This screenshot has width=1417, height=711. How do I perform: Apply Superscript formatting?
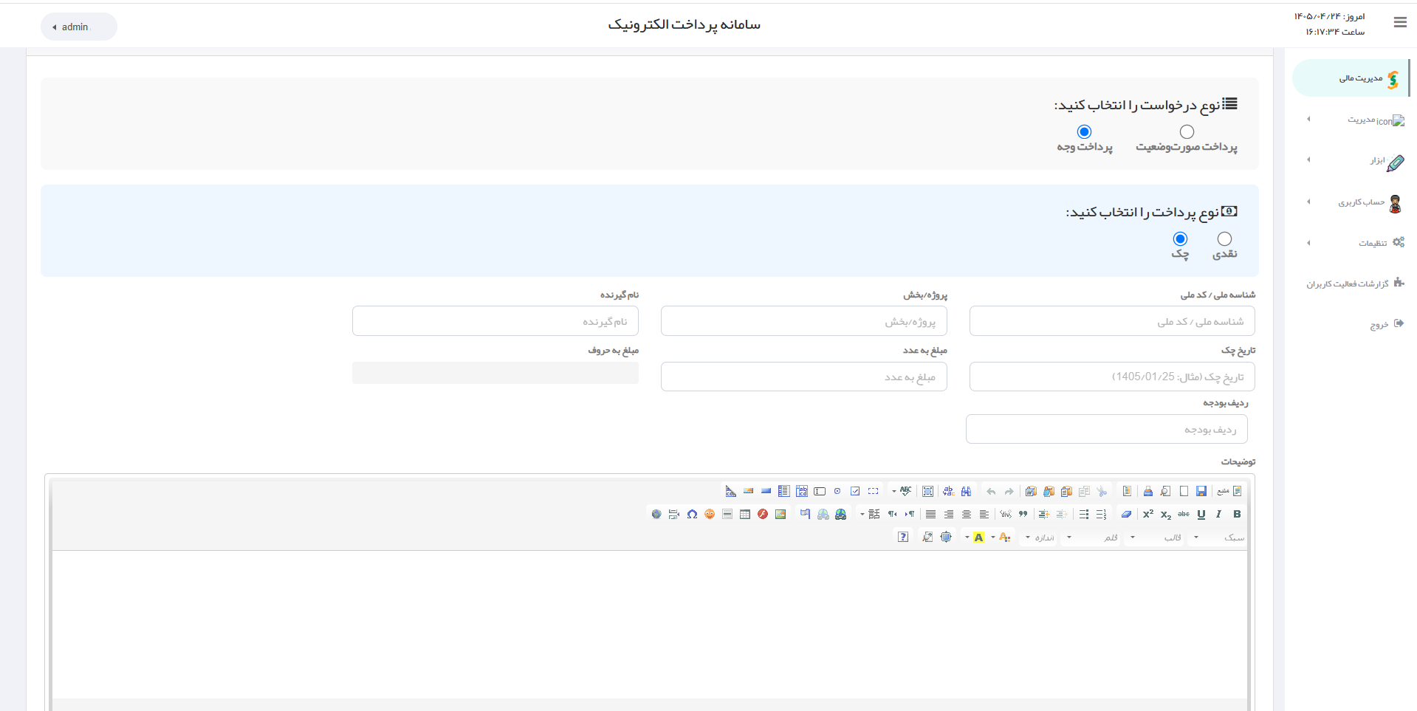[x=1148, y=515]
